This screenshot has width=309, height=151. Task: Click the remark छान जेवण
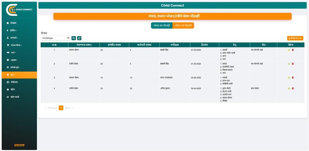coord(255,89)
